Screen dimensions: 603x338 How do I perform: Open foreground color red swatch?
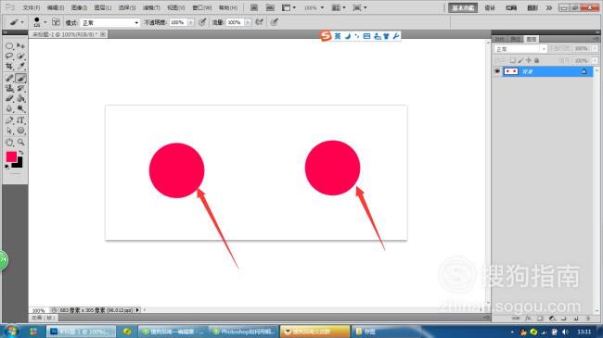tap(11, 156)
